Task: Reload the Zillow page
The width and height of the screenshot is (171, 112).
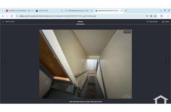Action: pos(12,16)
